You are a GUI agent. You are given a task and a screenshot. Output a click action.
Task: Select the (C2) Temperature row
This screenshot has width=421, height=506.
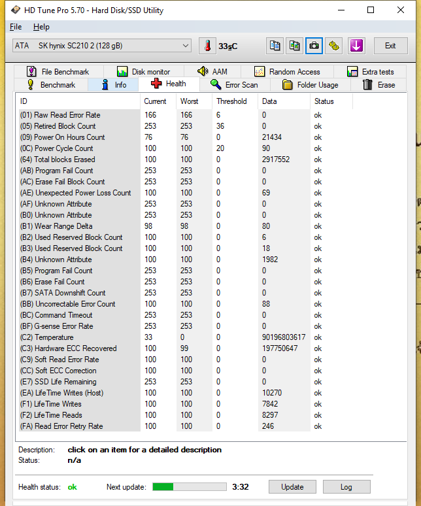pyautogui.click(x=186, y=337)
